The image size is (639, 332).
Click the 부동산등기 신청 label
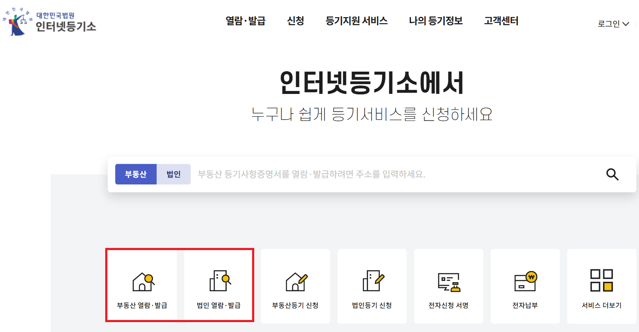click(x=295, y=306)
